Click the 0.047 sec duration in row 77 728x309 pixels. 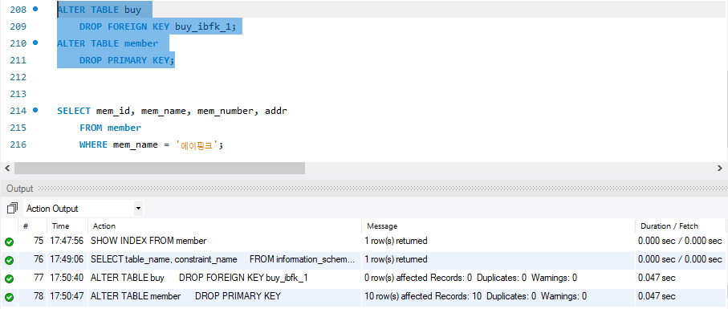click(657, 278)
